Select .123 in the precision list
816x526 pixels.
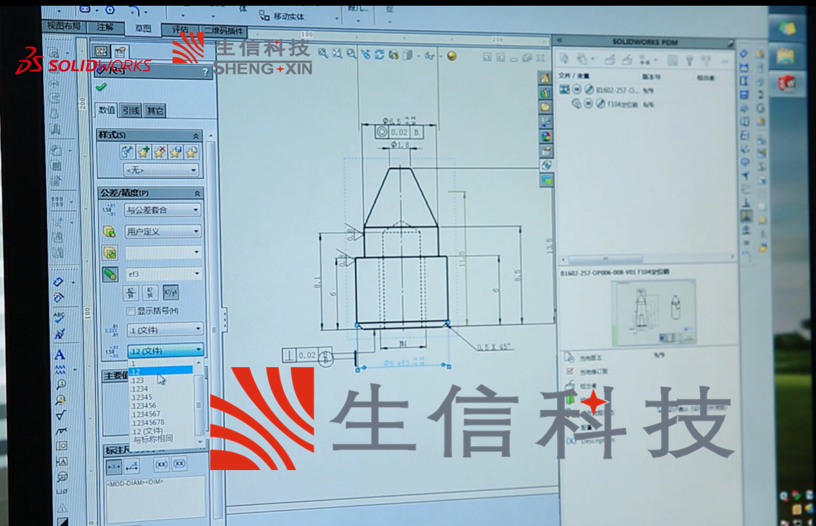pyautogui.click(x=138, y=380)
